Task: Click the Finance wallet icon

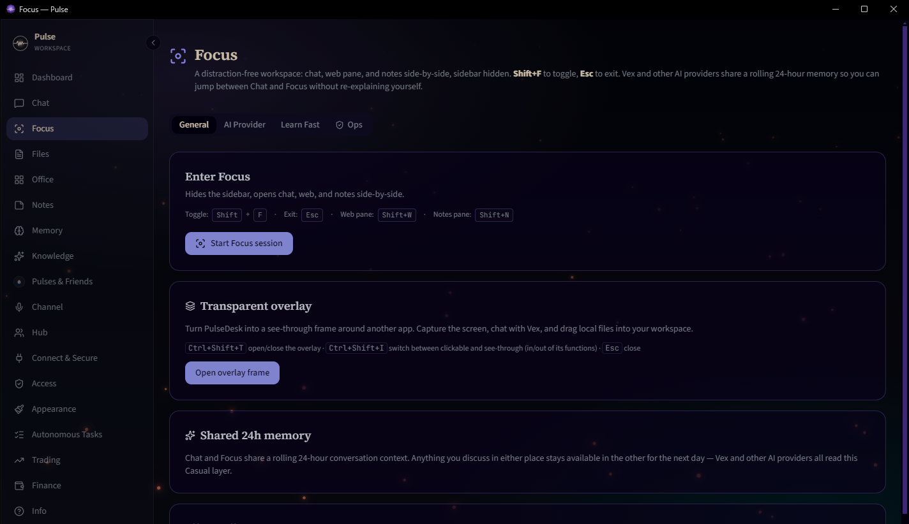Action: pos(19,486)
